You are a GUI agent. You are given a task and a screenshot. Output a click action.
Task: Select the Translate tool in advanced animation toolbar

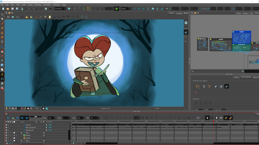[134, 9]
